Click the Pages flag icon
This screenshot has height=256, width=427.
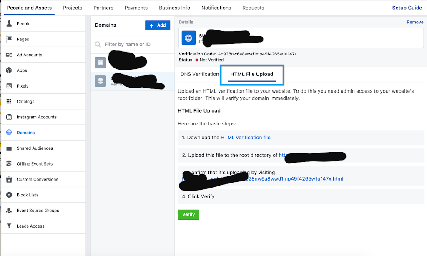click(9, 39)
